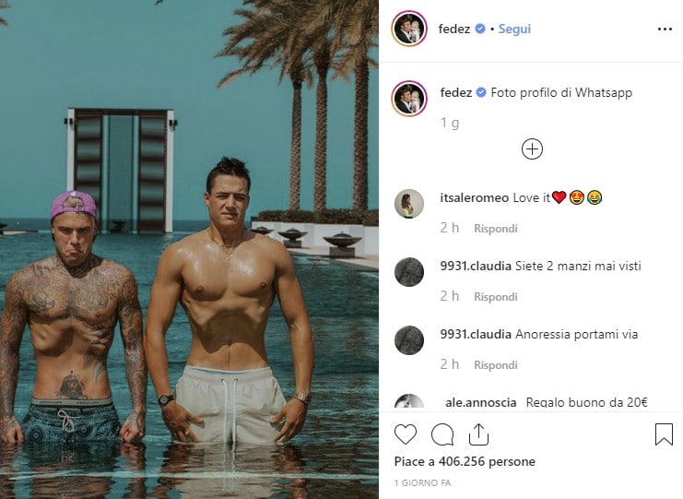Click the verified badge next to fedez header

(479, 29)
